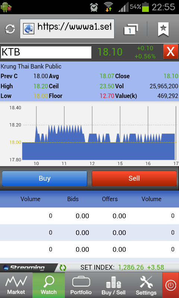
Task: Tap the Wi-Fi status icon
Action: pos(109,7)
